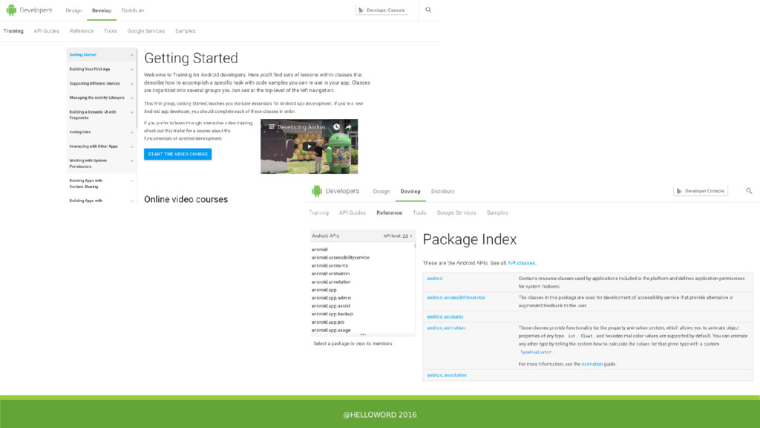Select android.app.usage in the package list
This screenshot has width=760, height=428.
point(330,330)
